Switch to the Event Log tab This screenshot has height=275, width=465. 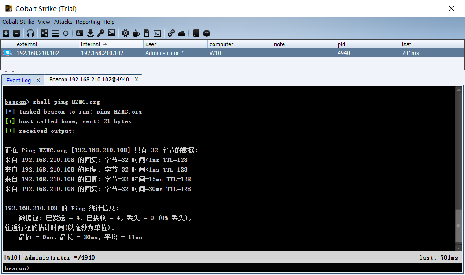(18, 80)
